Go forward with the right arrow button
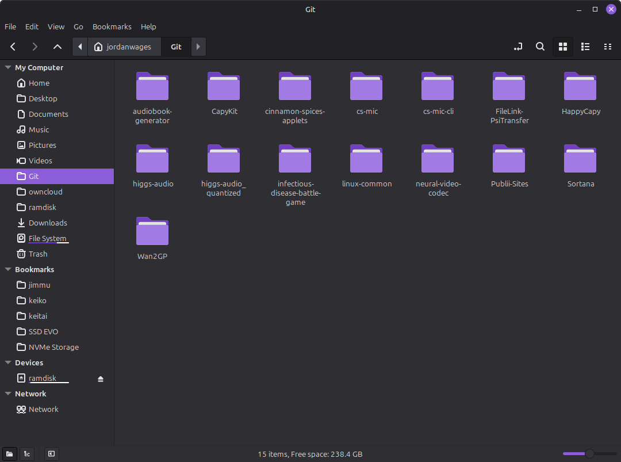 (35, 47)
